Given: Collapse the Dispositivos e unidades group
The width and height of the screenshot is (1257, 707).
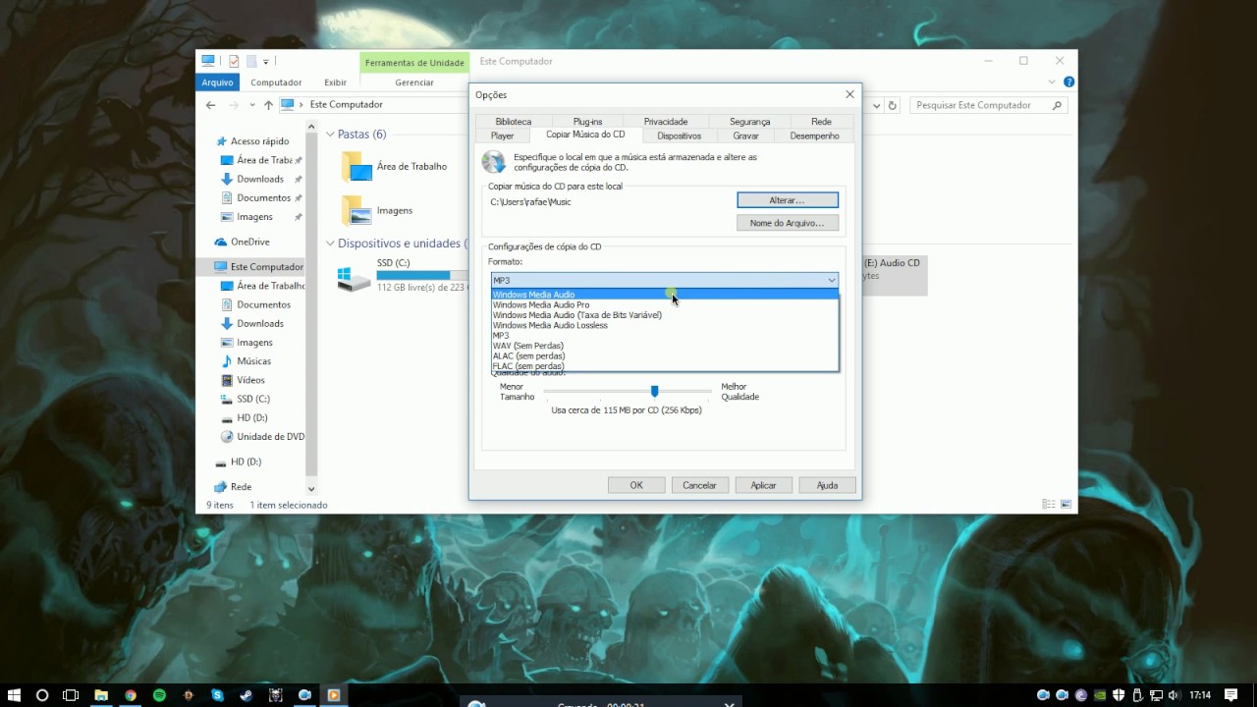Looking at the screenshot, I should (x=331, y=244).
